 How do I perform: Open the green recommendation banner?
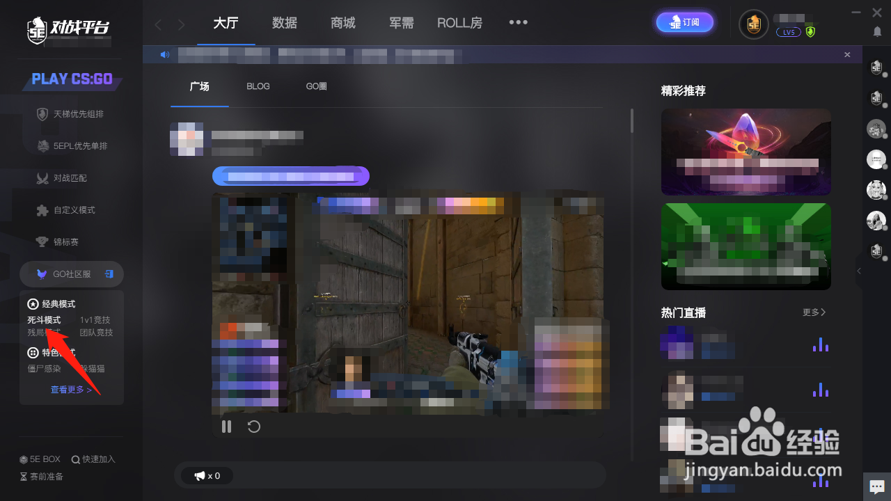(746, 246)
